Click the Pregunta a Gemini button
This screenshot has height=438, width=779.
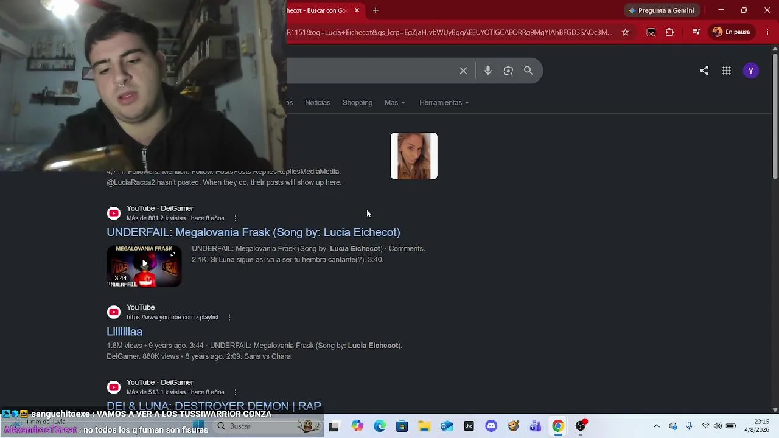tap(661, 10)
